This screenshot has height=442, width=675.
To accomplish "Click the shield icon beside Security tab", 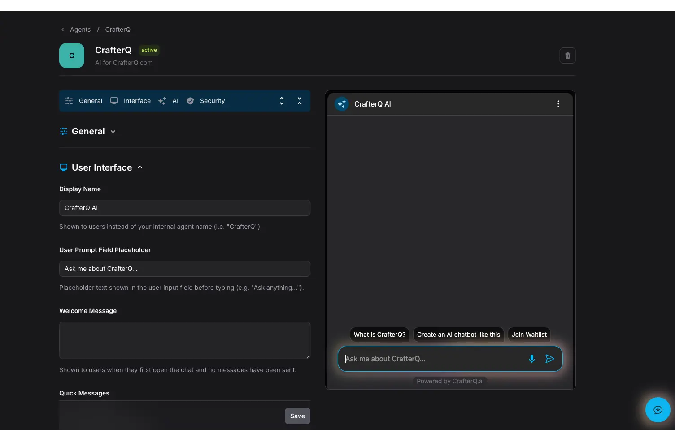I will pyautogui.click(x=190, y=101).
